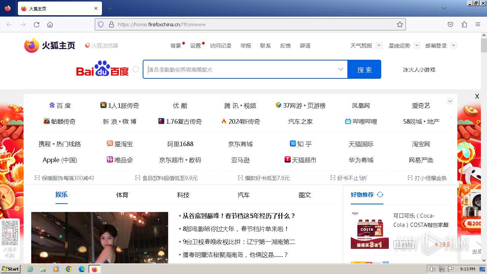Open the COSTA coffee product image

tap(370, 230)
